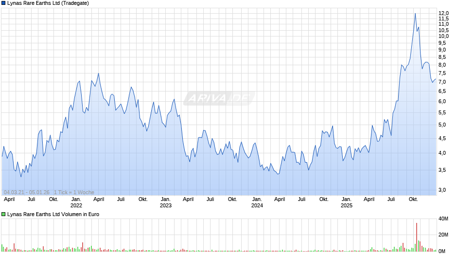
Task: Click the '5,0' price axis label
Action: tap(442, 125)
